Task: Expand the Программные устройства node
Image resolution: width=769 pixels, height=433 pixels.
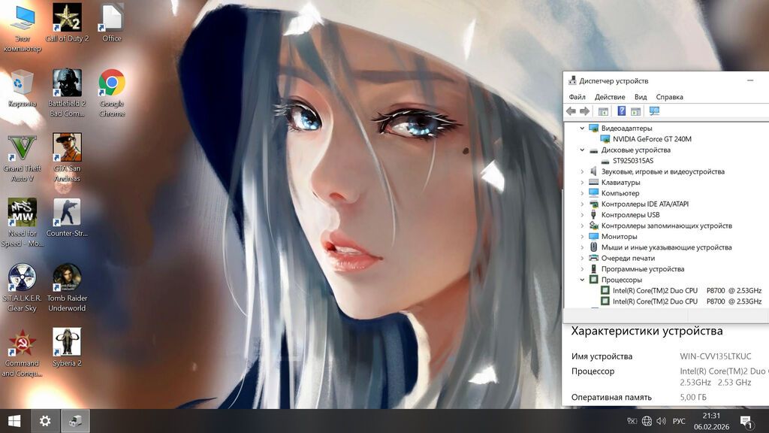Action: click(582, 268)
